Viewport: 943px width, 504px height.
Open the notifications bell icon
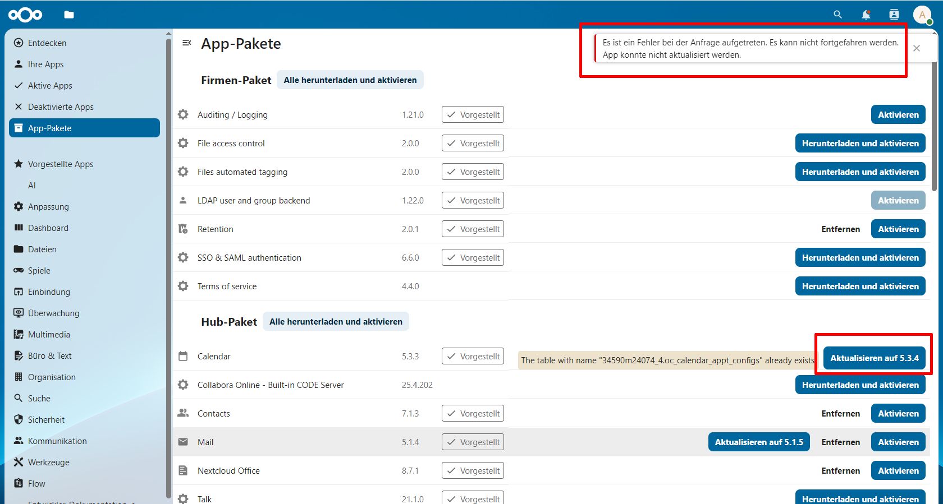pos(866,15)
